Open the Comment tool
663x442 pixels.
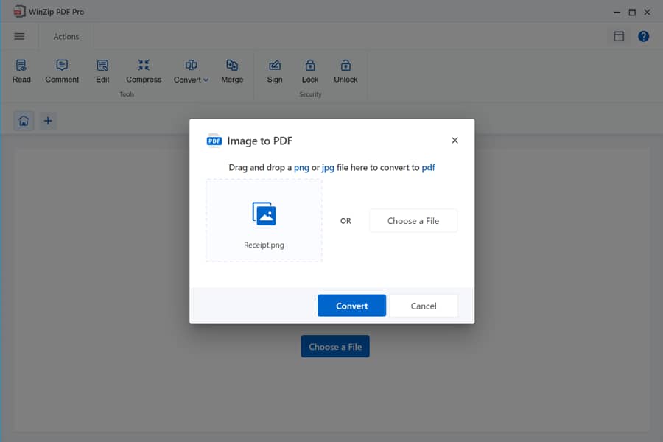click(x=62, y=71)
